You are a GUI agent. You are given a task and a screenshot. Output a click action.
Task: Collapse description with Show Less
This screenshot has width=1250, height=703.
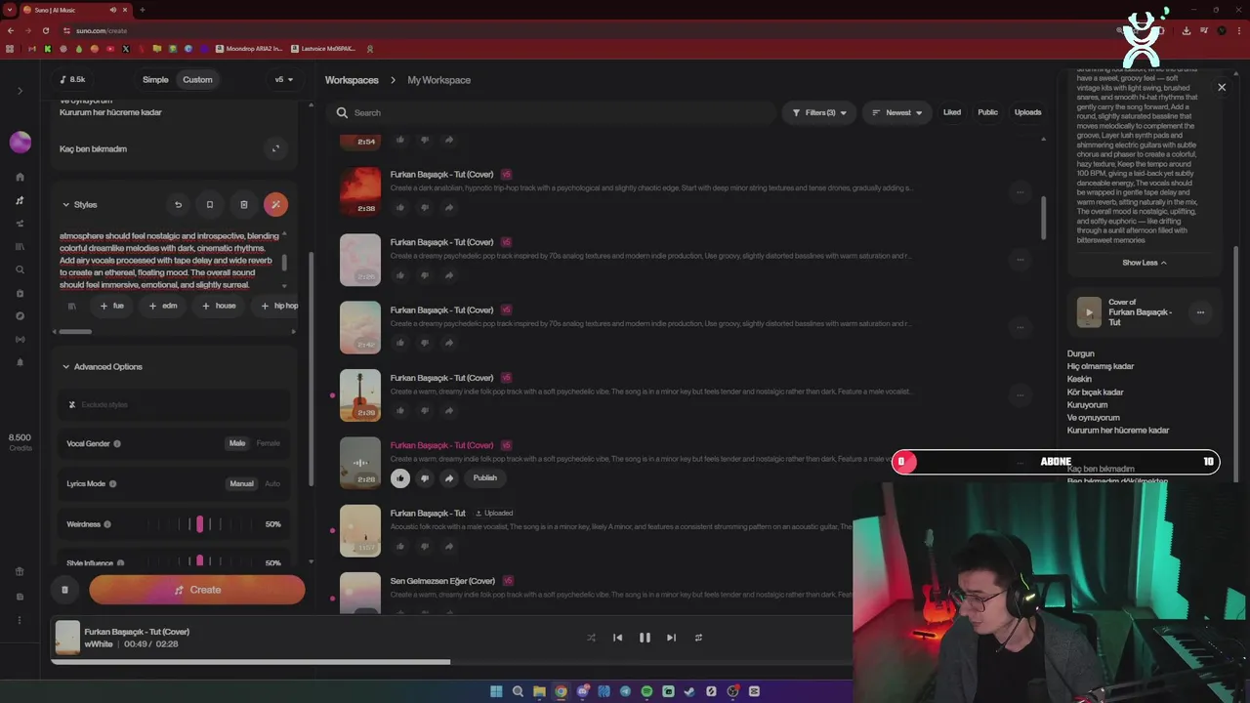[x=1144, y=263]
